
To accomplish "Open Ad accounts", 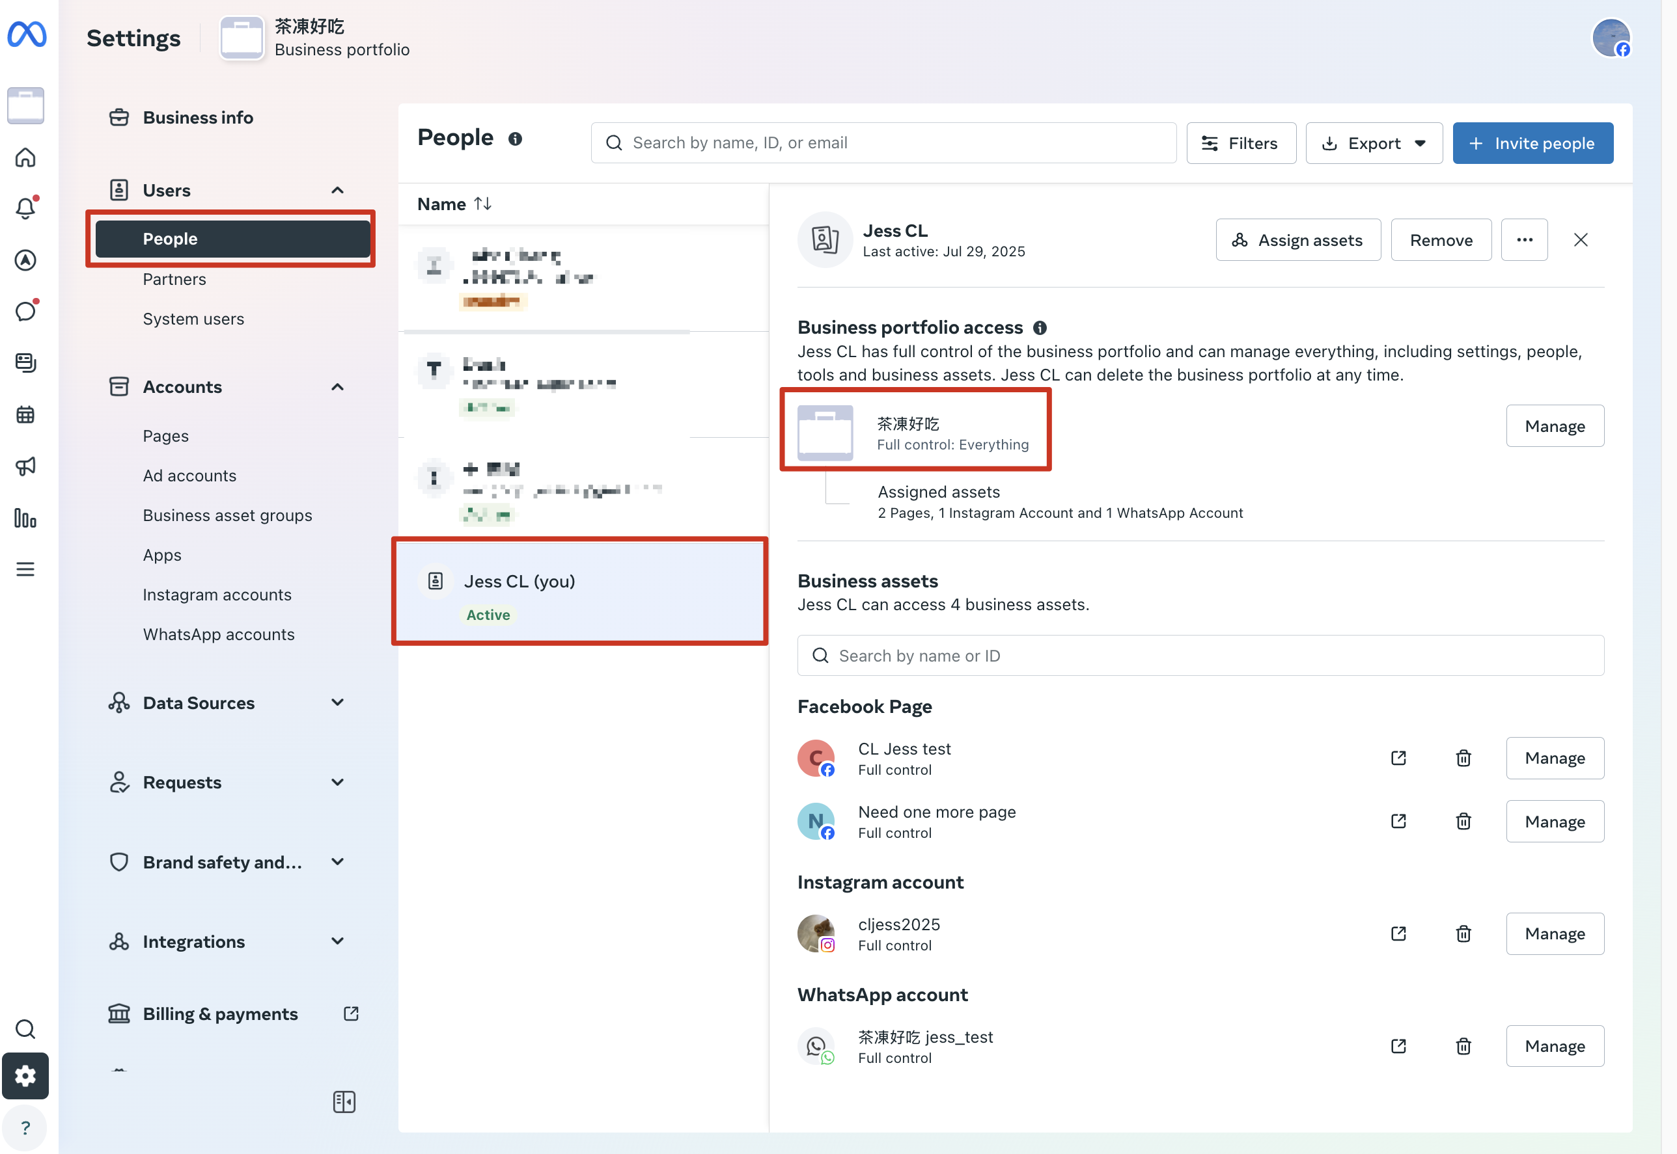I will (x=189, y=476).
